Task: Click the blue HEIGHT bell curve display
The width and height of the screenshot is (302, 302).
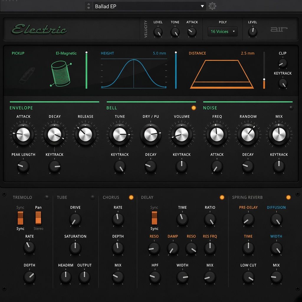Action: (x=134, y=73)
